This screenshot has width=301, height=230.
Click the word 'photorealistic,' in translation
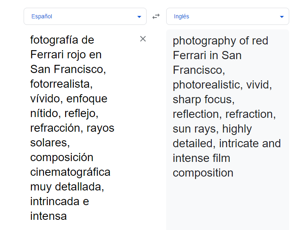pyautogui.click(x=208, y=85)
